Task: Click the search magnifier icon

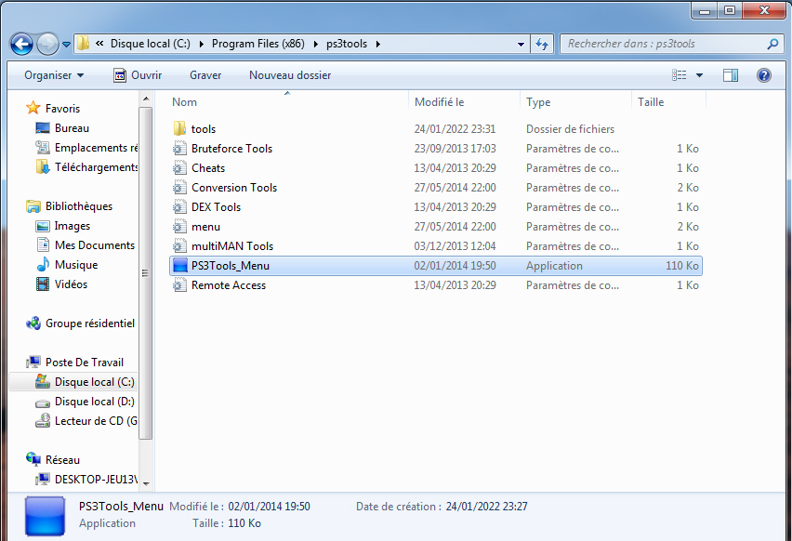Action: [772, 44]
